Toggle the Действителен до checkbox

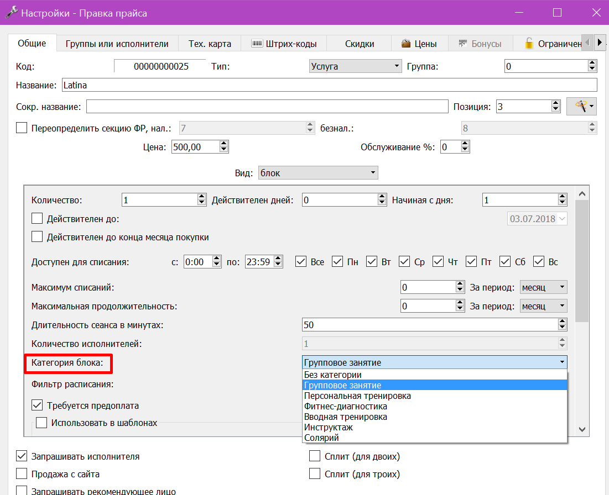(x=37, y=218)
